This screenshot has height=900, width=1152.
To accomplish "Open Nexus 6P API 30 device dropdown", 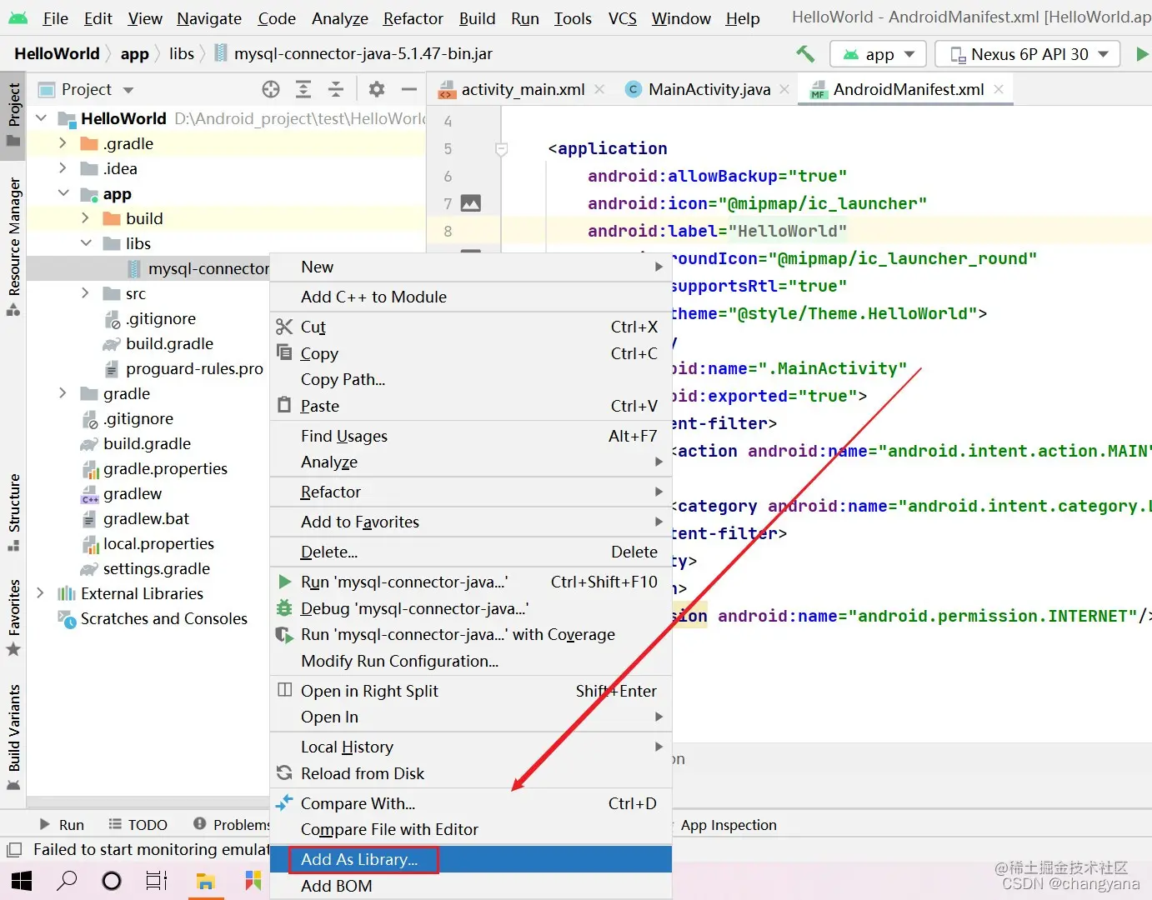I will [x=1027, y=54].
